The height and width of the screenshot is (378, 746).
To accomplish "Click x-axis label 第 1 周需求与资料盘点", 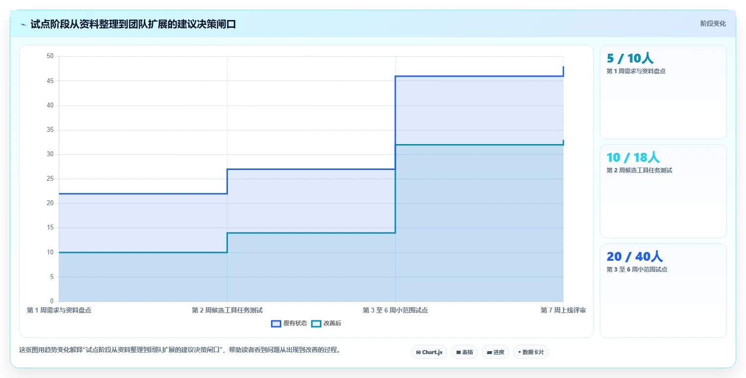I will point(59,310).
